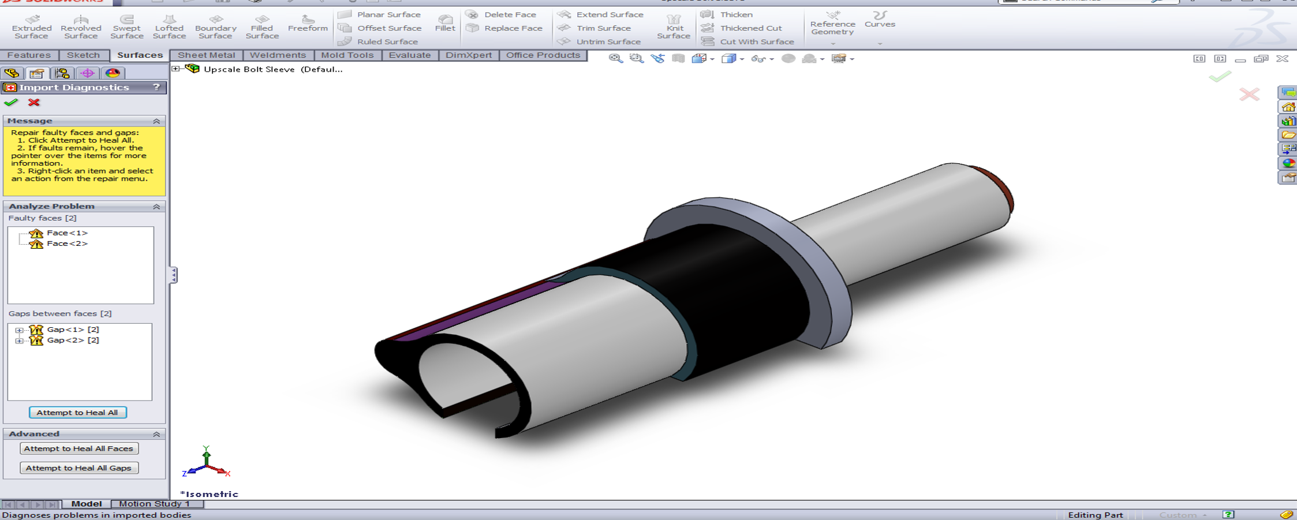Click the Filled Surface tool
Viewport: 1297px width, 520px height.
(262, 27)
